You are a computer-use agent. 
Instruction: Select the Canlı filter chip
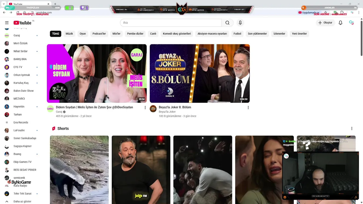pos(153,34)
